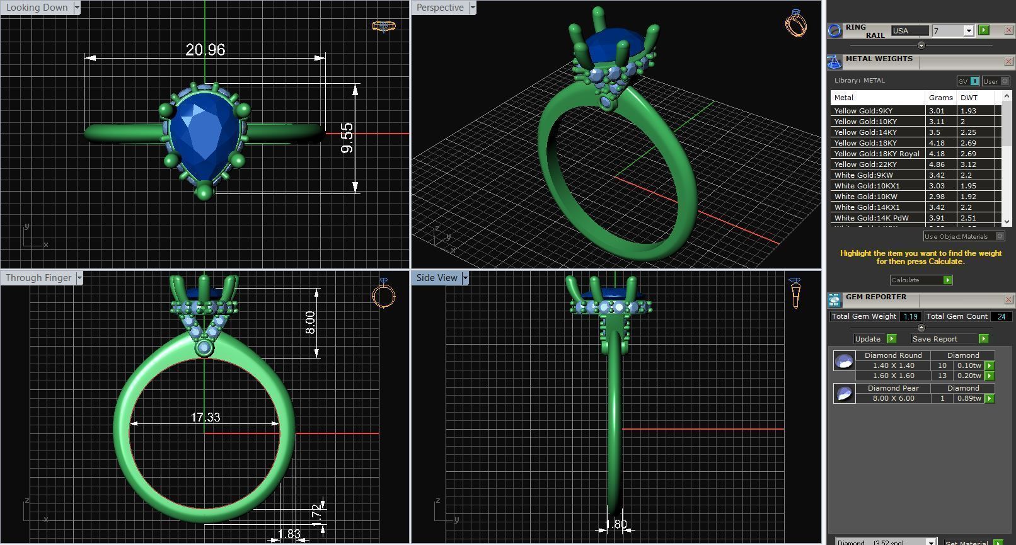Image resolution: width=1016 pixels, height=545 pixels.
Task: Close the Gem Reporter panel
Action: point(1008,300)
